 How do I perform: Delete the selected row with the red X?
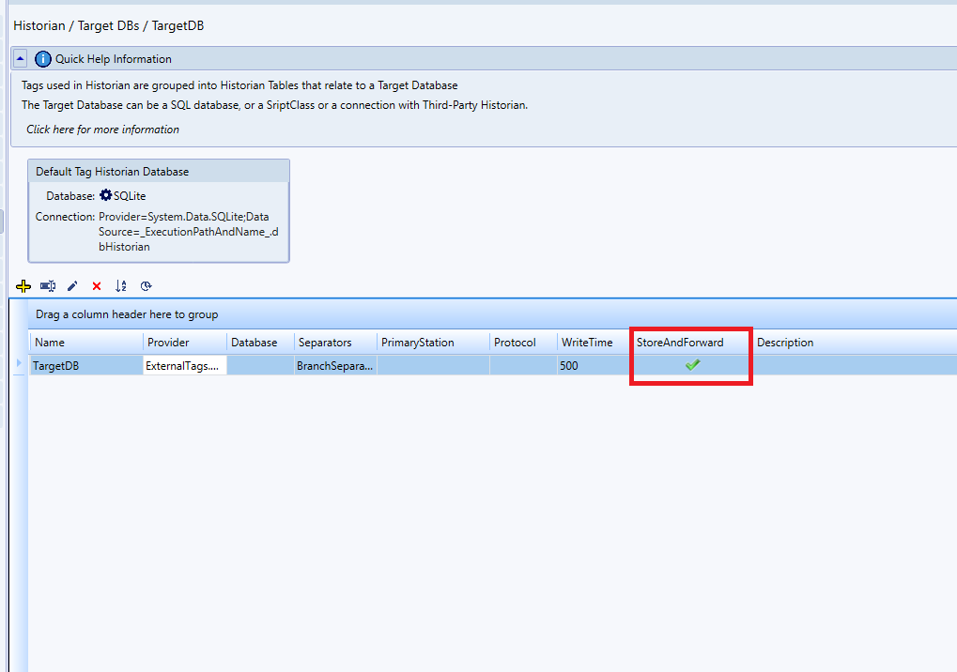pyautogui.click(x=97, y=286)
